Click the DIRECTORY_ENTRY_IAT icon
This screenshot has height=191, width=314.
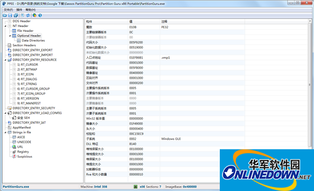9,123
